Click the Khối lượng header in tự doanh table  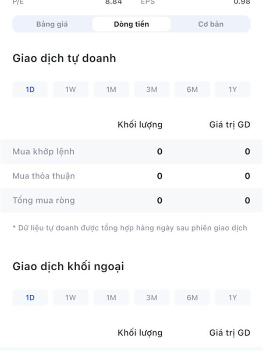[140, 125]
